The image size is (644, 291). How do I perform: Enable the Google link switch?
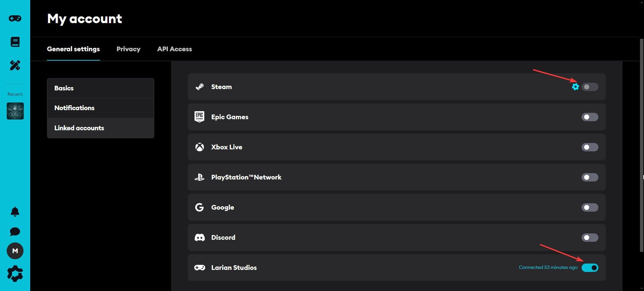590,207
